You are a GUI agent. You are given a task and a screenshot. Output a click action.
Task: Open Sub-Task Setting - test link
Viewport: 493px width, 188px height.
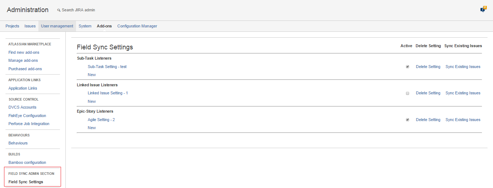pos(107,67)
